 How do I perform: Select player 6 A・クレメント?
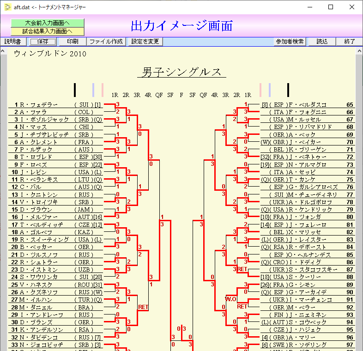[x=55, y=142]
